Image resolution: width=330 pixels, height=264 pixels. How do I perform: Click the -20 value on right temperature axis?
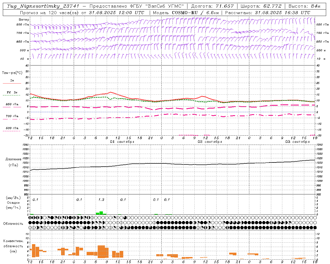[318, 135]
